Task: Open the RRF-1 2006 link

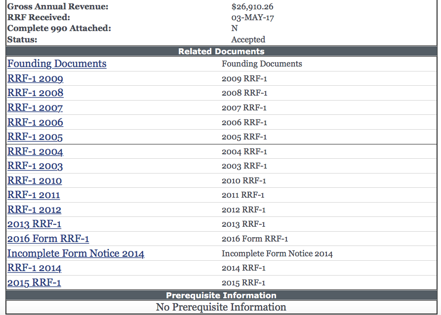Action: tap(35, 123)
